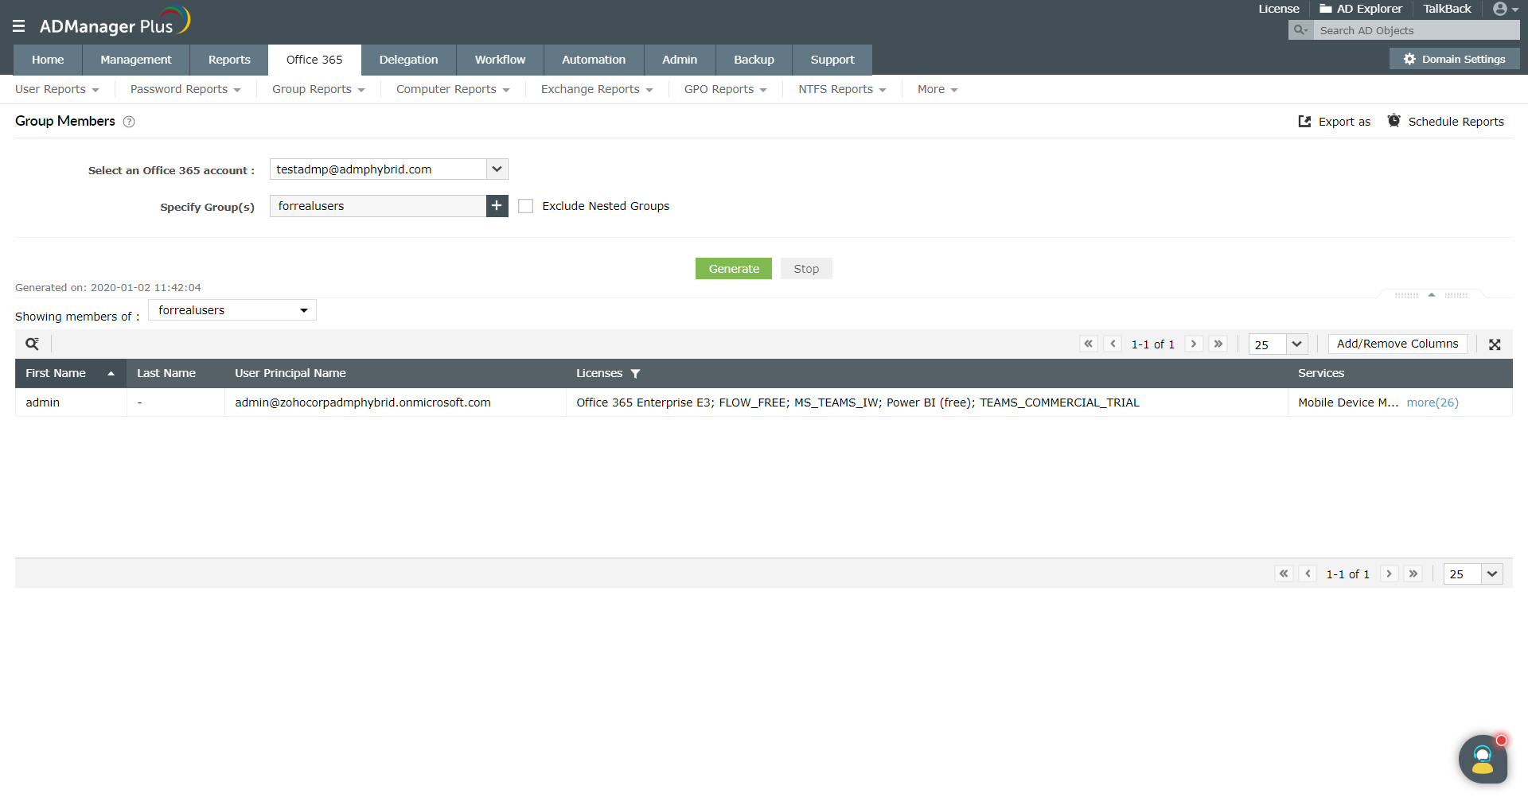Open Domain Settings
This screenshot has width=1528, height=805.
coord(1455,59)
